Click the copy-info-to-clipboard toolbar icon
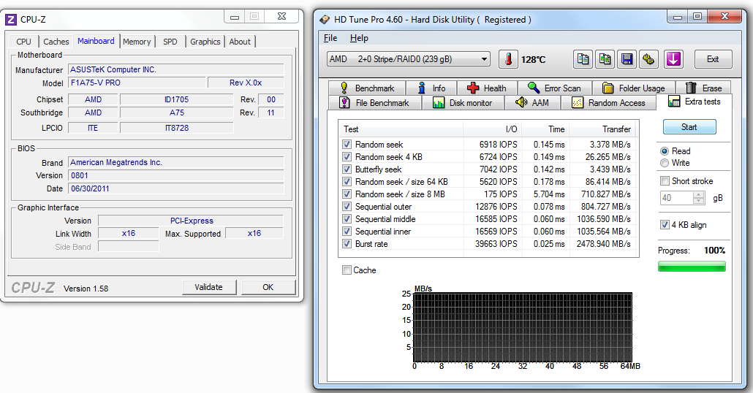This screenshot has height=393, width=753. pyautogui.click(x=583, y=59)
